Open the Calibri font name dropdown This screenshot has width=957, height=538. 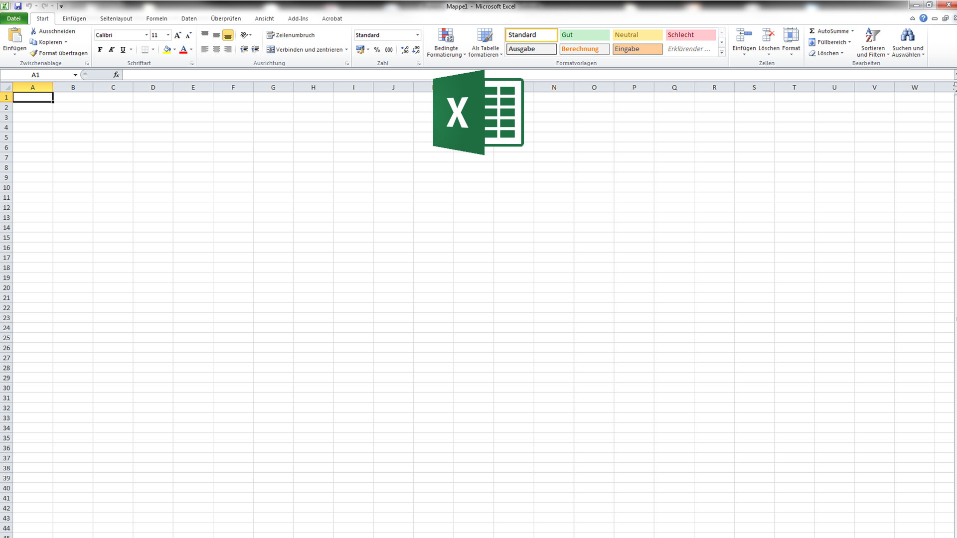point(147,35)
